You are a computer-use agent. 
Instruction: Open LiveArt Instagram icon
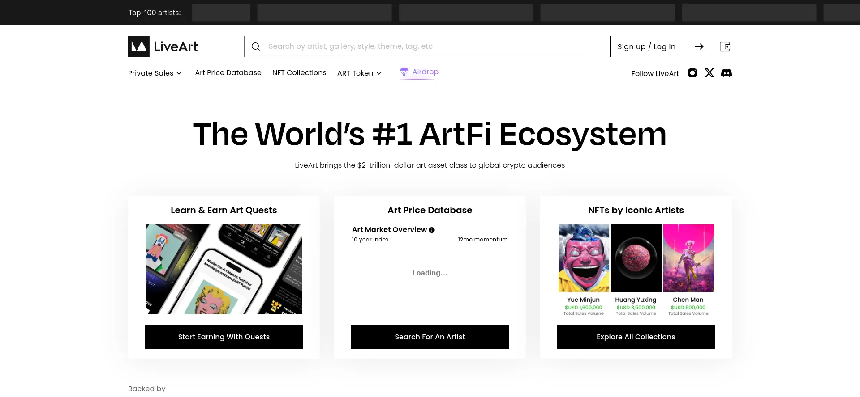pos(692,73)
